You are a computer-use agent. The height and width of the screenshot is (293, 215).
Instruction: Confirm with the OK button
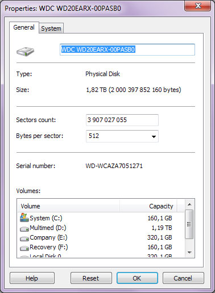pyautogui.click(x=137, y=278)
